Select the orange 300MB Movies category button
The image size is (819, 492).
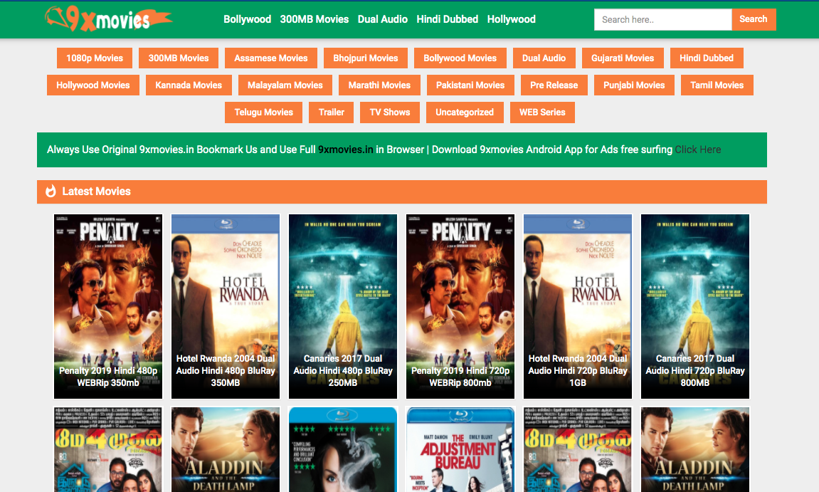pyautogui.click(x=178, y=58)
